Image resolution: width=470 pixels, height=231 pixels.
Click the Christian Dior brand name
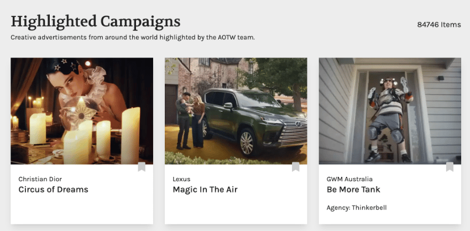tap(40, 179)
